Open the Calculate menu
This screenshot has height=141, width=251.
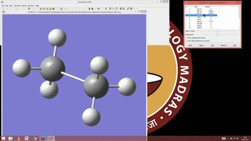(x=17, y=5)
